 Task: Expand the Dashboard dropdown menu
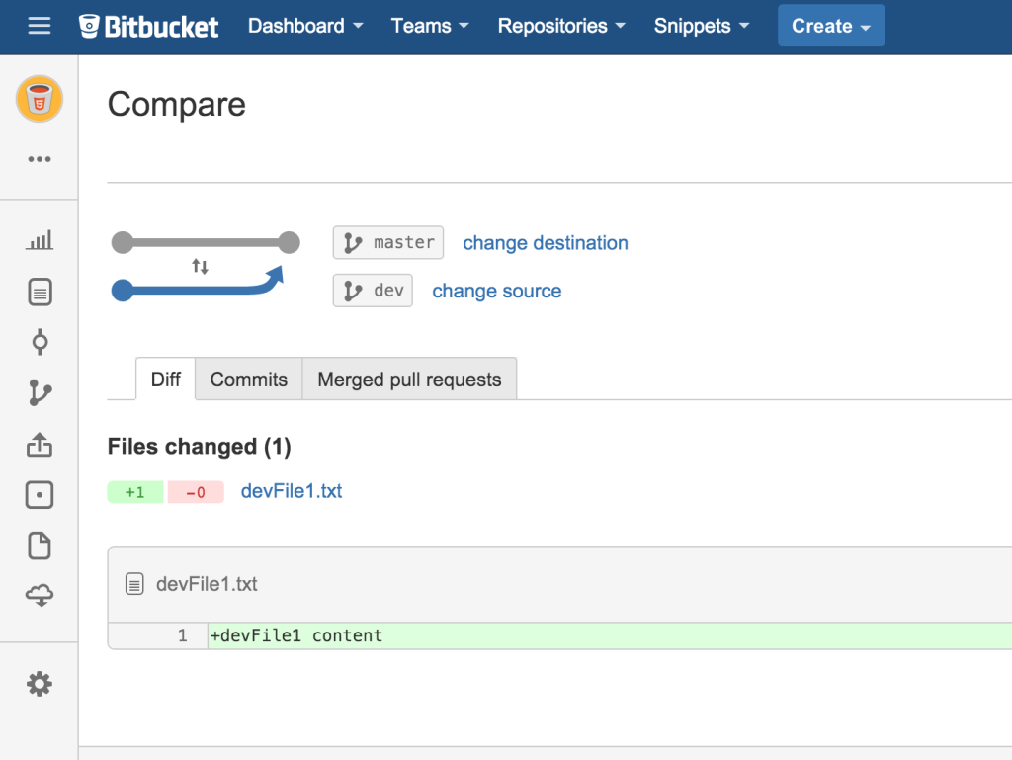click(305, 27)
